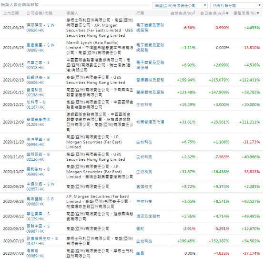
Task: Open stock link 02158.HK
Action: (35, 95)
